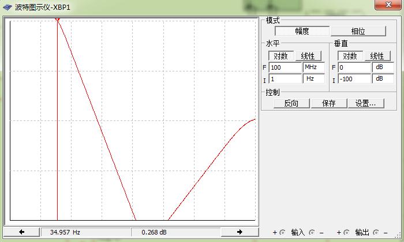The width and height of the screenshot is (404, 242).
Task: Switch mode to 幅度 (magnitude)
Action: (x=302, y=32)
